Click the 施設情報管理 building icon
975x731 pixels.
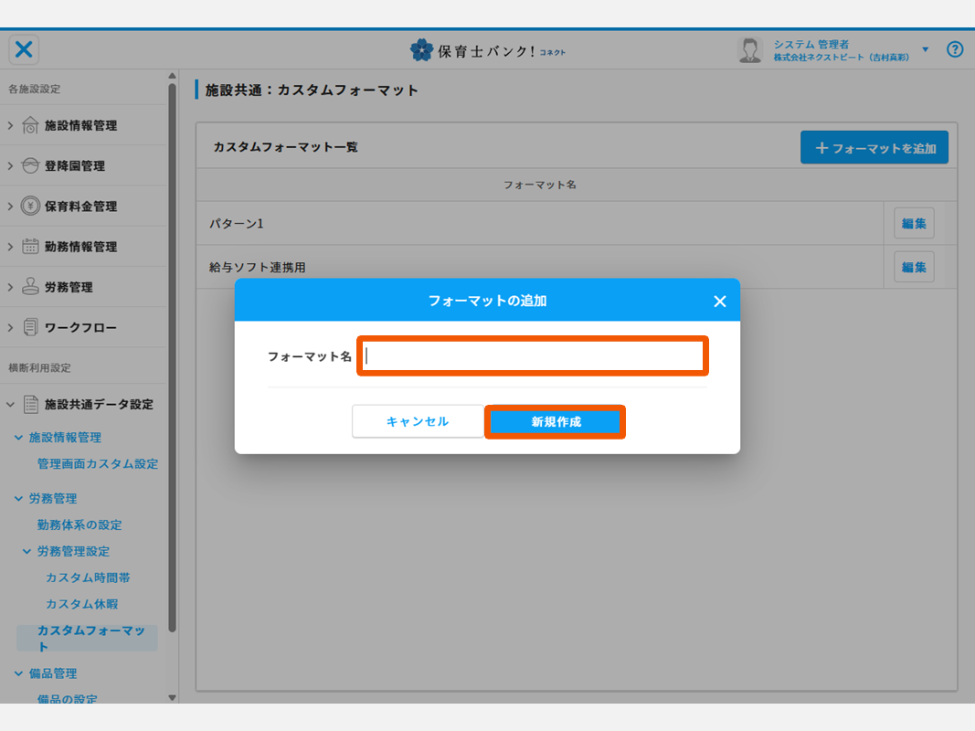point(30,125)
